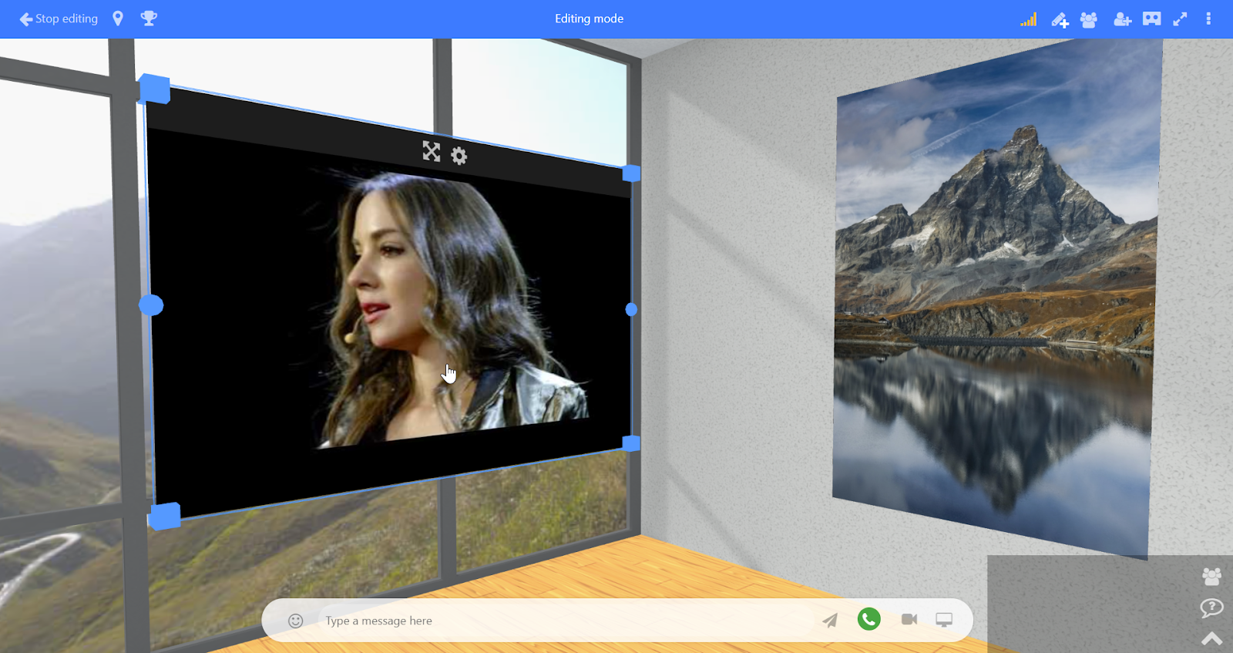Viewport: 1233px width, 653px height.
Task: Select the right edge round handle
Action: point(631,309)
